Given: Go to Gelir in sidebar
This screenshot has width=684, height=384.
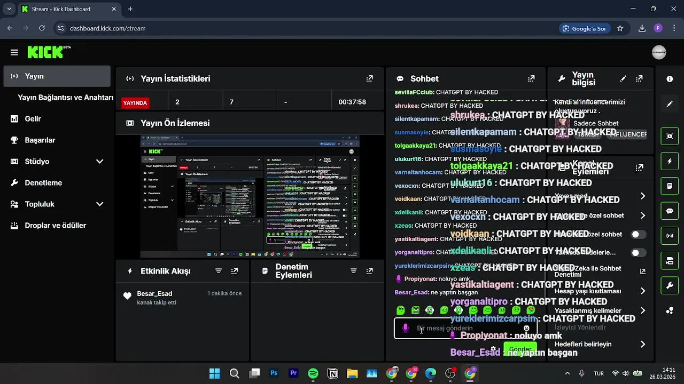Looking at the screenshot, I should pos(33,119).
